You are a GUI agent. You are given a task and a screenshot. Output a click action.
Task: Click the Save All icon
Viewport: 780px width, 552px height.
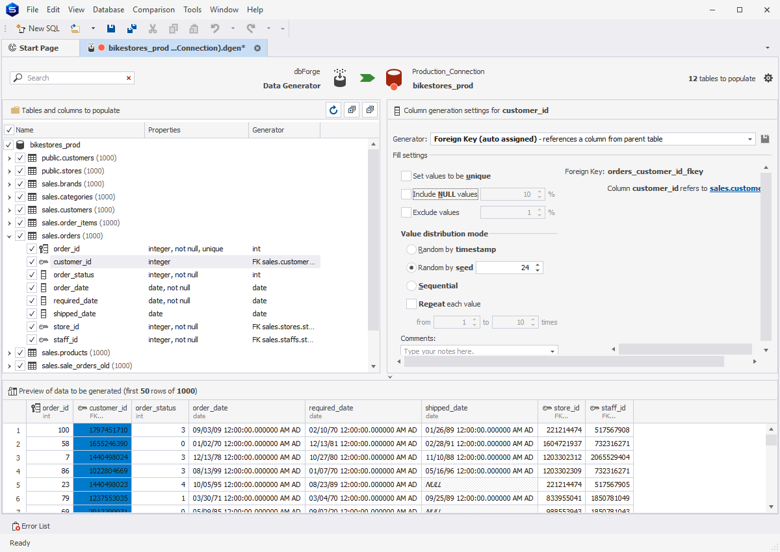(132, 29)
